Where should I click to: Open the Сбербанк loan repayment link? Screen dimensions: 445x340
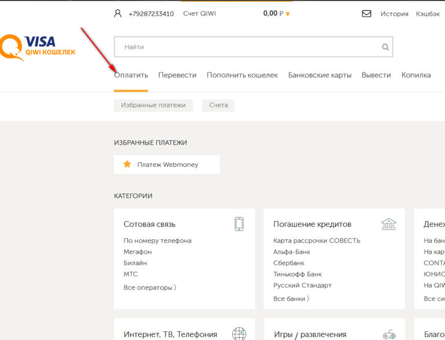tap(289, 263)
